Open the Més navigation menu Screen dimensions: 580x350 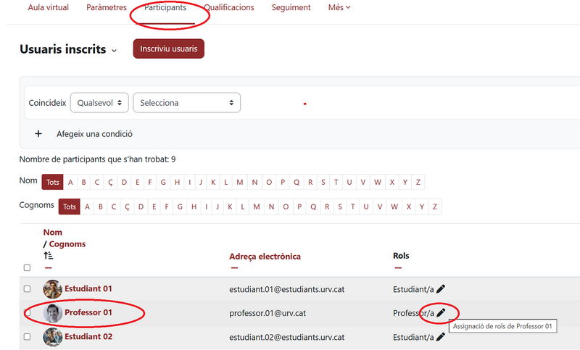coord(339,8)
